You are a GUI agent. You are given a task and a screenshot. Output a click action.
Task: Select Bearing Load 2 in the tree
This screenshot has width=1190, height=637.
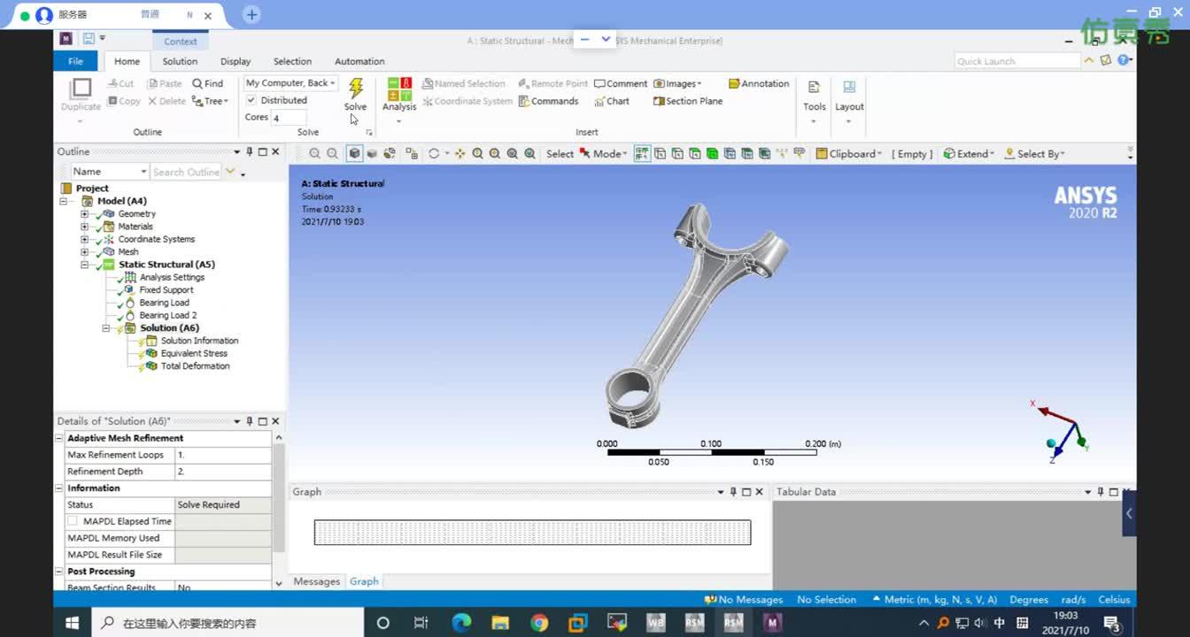167,315
